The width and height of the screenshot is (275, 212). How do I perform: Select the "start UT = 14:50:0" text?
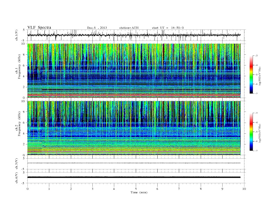(x=168, y=28)
